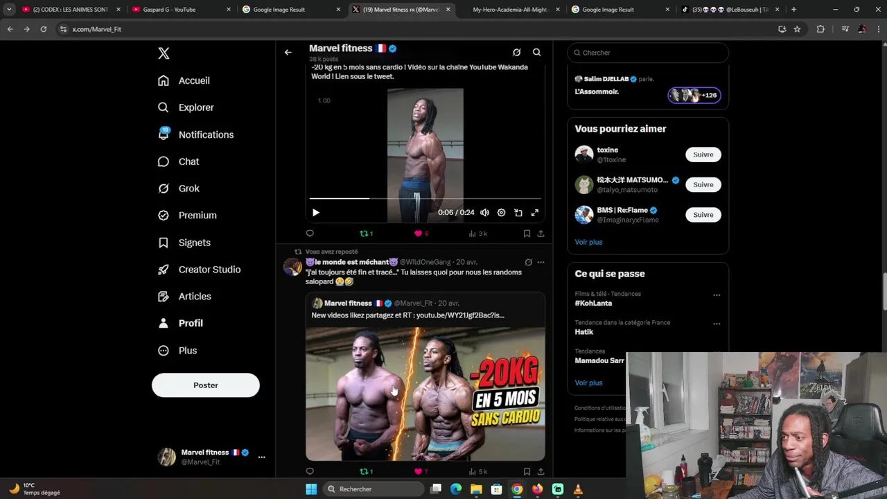Enable picture-in-picture on the video
This screenshot has width=887, height=499.
pyautogui.click(x=518, y=213)
